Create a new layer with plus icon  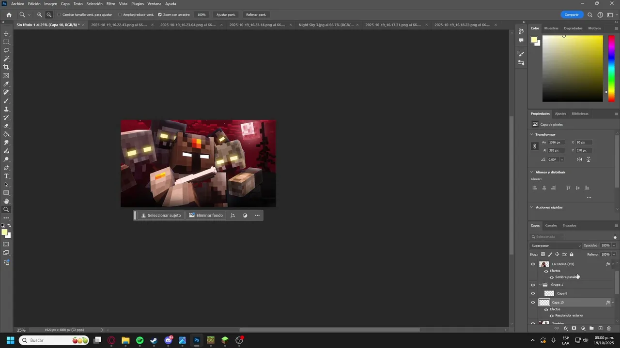(600, 329)
